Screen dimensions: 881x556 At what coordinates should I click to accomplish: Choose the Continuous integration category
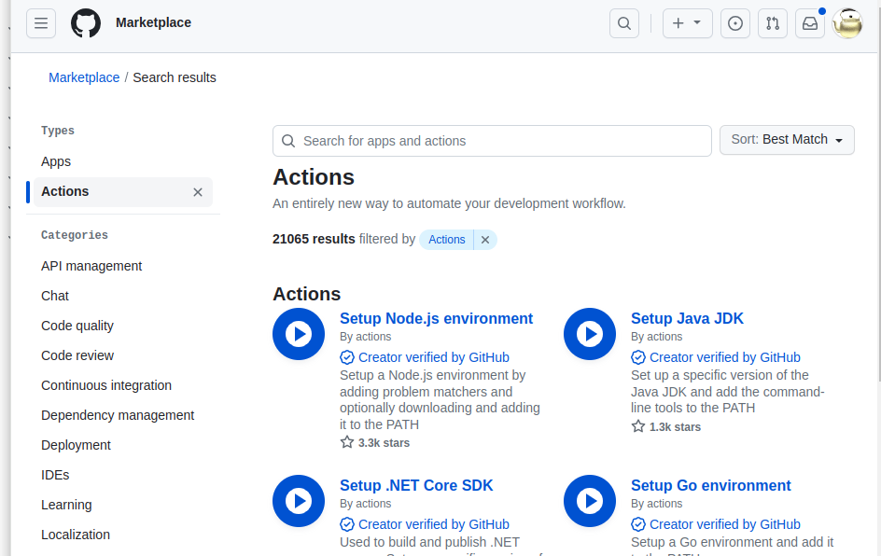click(106, 385)
